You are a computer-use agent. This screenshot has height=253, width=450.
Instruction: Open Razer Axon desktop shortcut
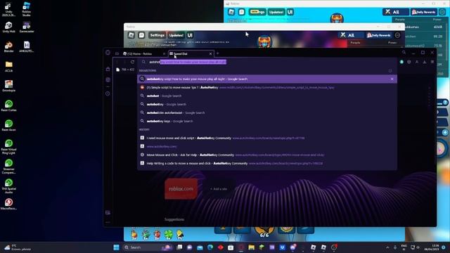point(8,125)
